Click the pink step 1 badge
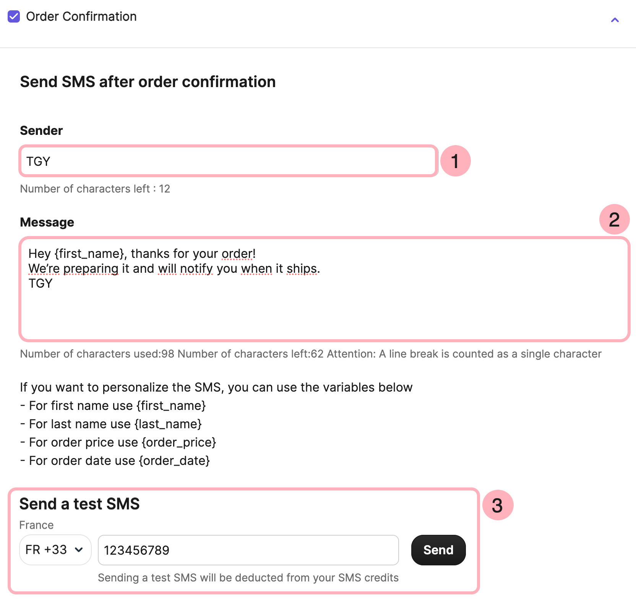The width and height of the screenshot is (636, 599). click(x=455, y=161)
